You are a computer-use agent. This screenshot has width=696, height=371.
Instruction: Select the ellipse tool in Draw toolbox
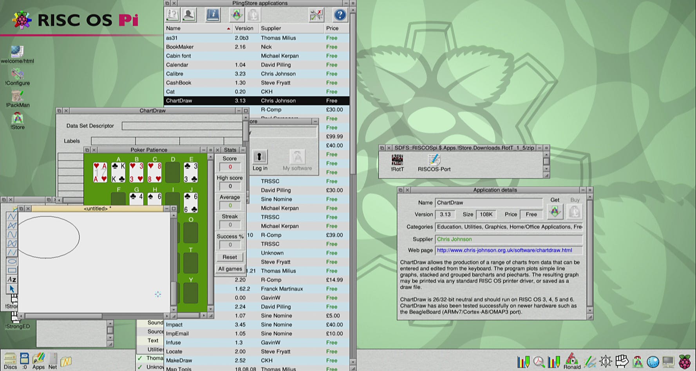pyautogui.click(x=12, y=262)
